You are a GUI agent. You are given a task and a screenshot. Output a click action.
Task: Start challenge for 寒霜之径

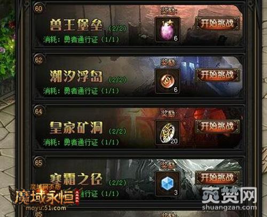click(217, 177)
